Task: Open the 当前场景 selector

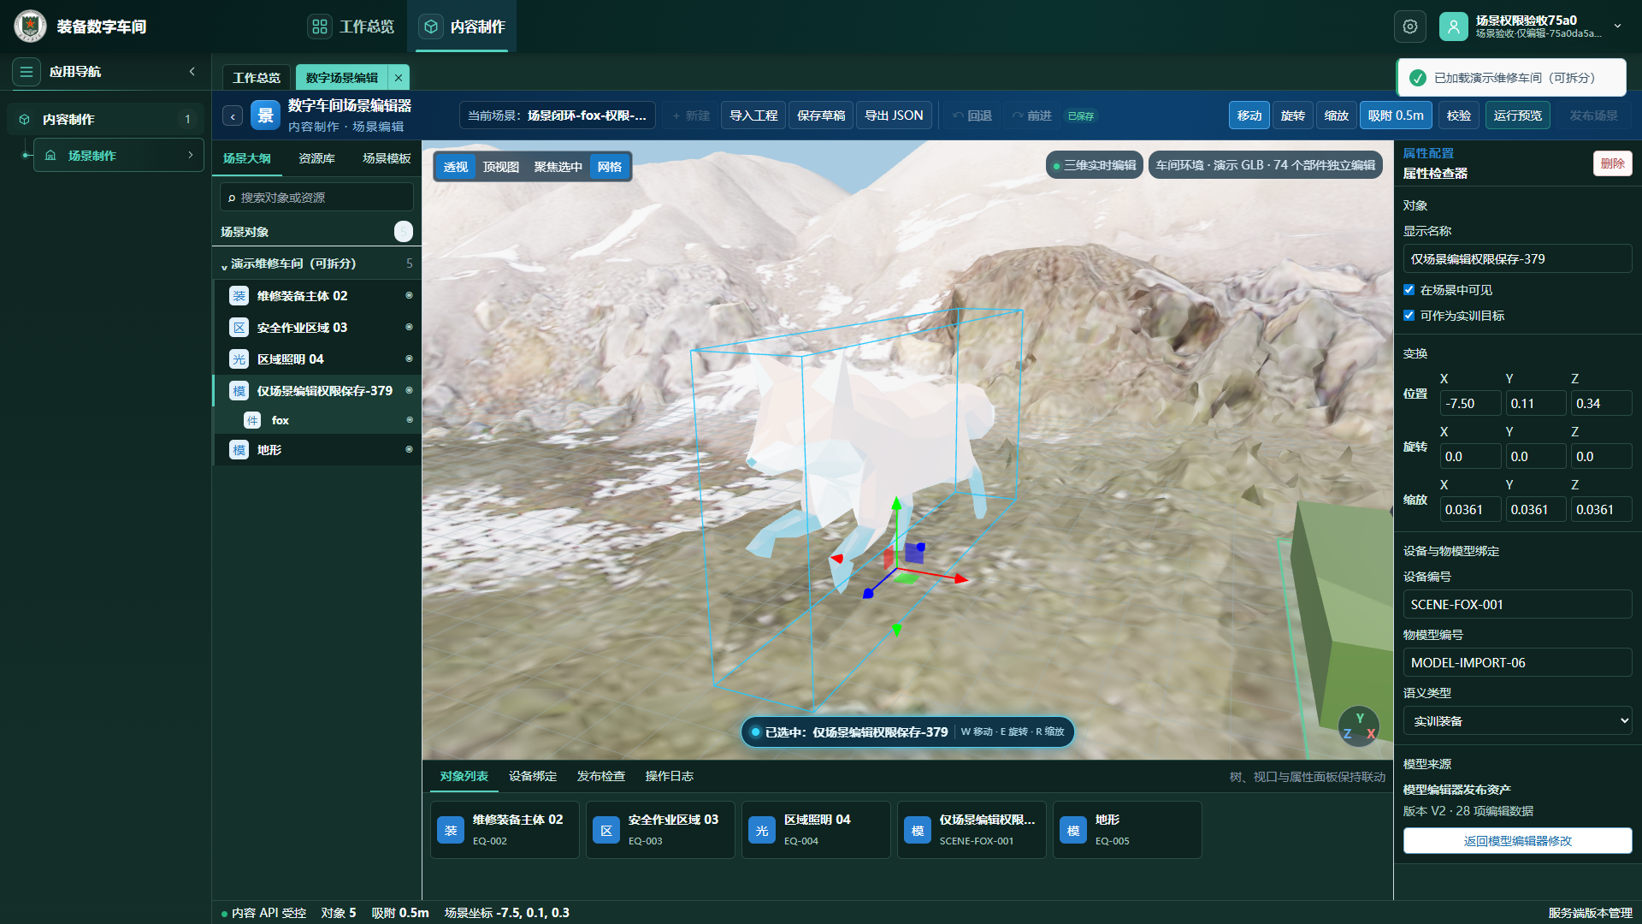Action: pos(558,115)
